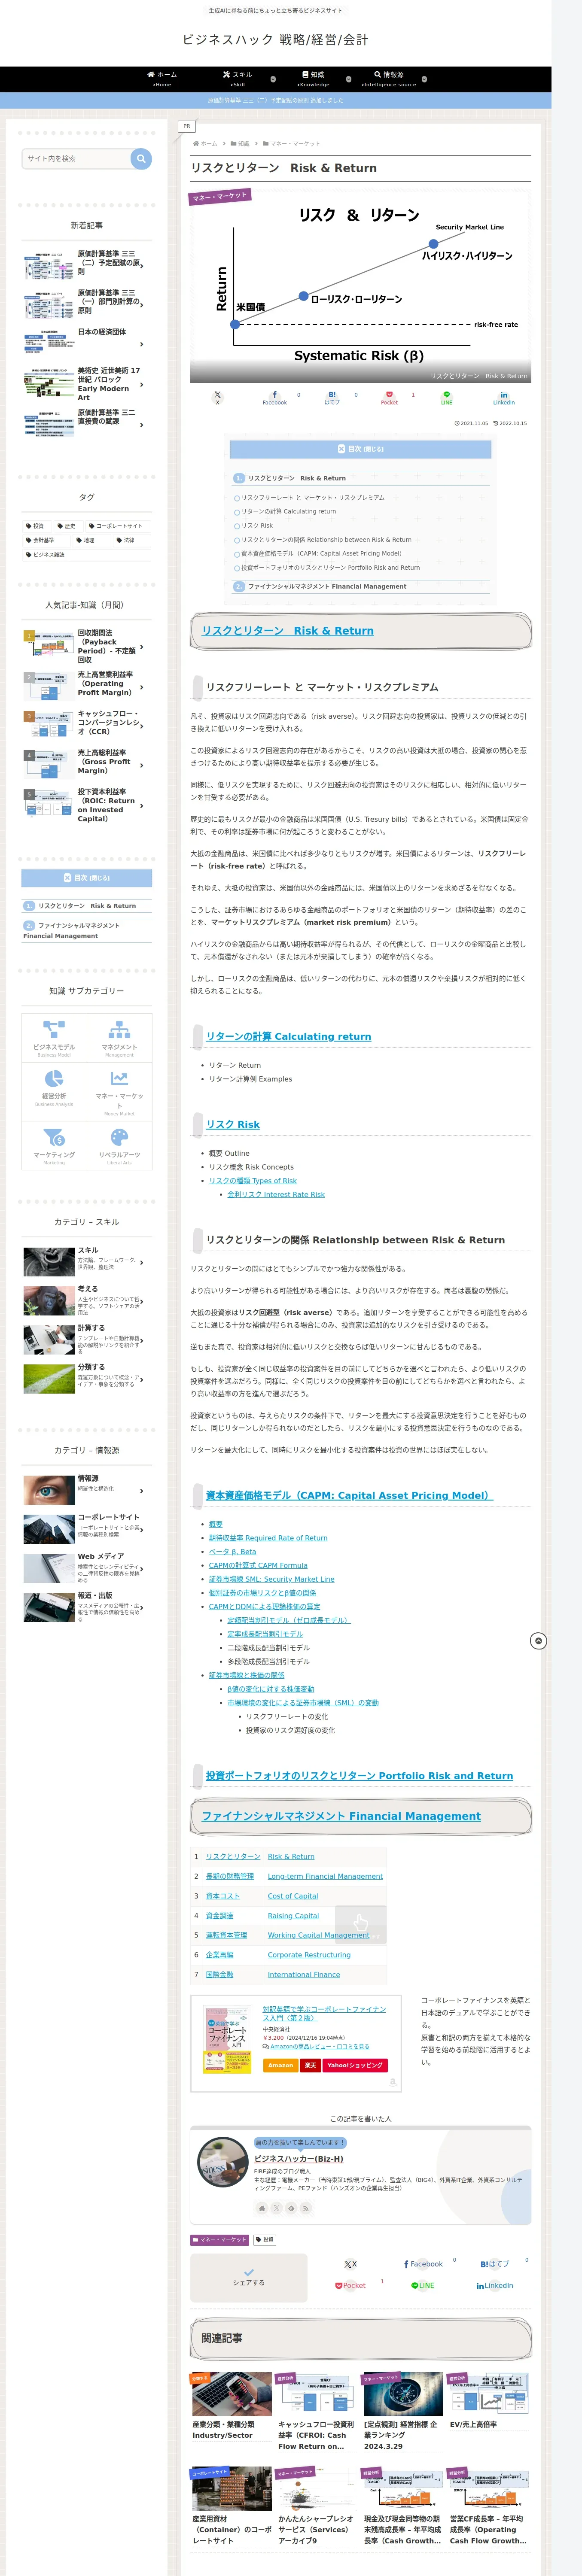Close the article table of contents
This screenshot has height=2576, width=582.
click(360, 449)
